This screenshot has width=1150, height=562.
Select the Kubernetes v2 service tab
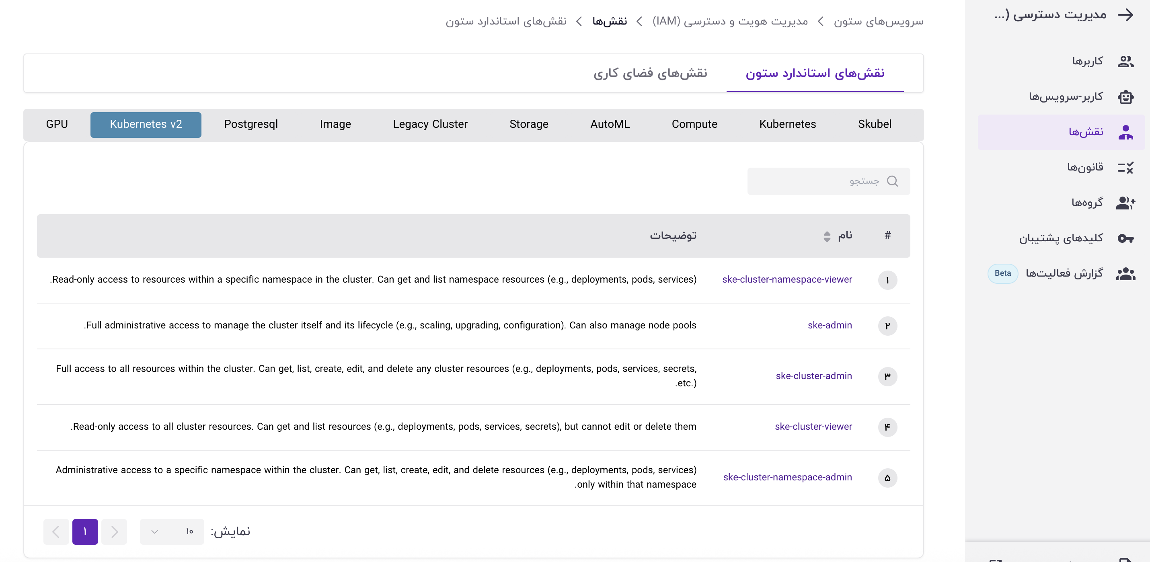146,125
